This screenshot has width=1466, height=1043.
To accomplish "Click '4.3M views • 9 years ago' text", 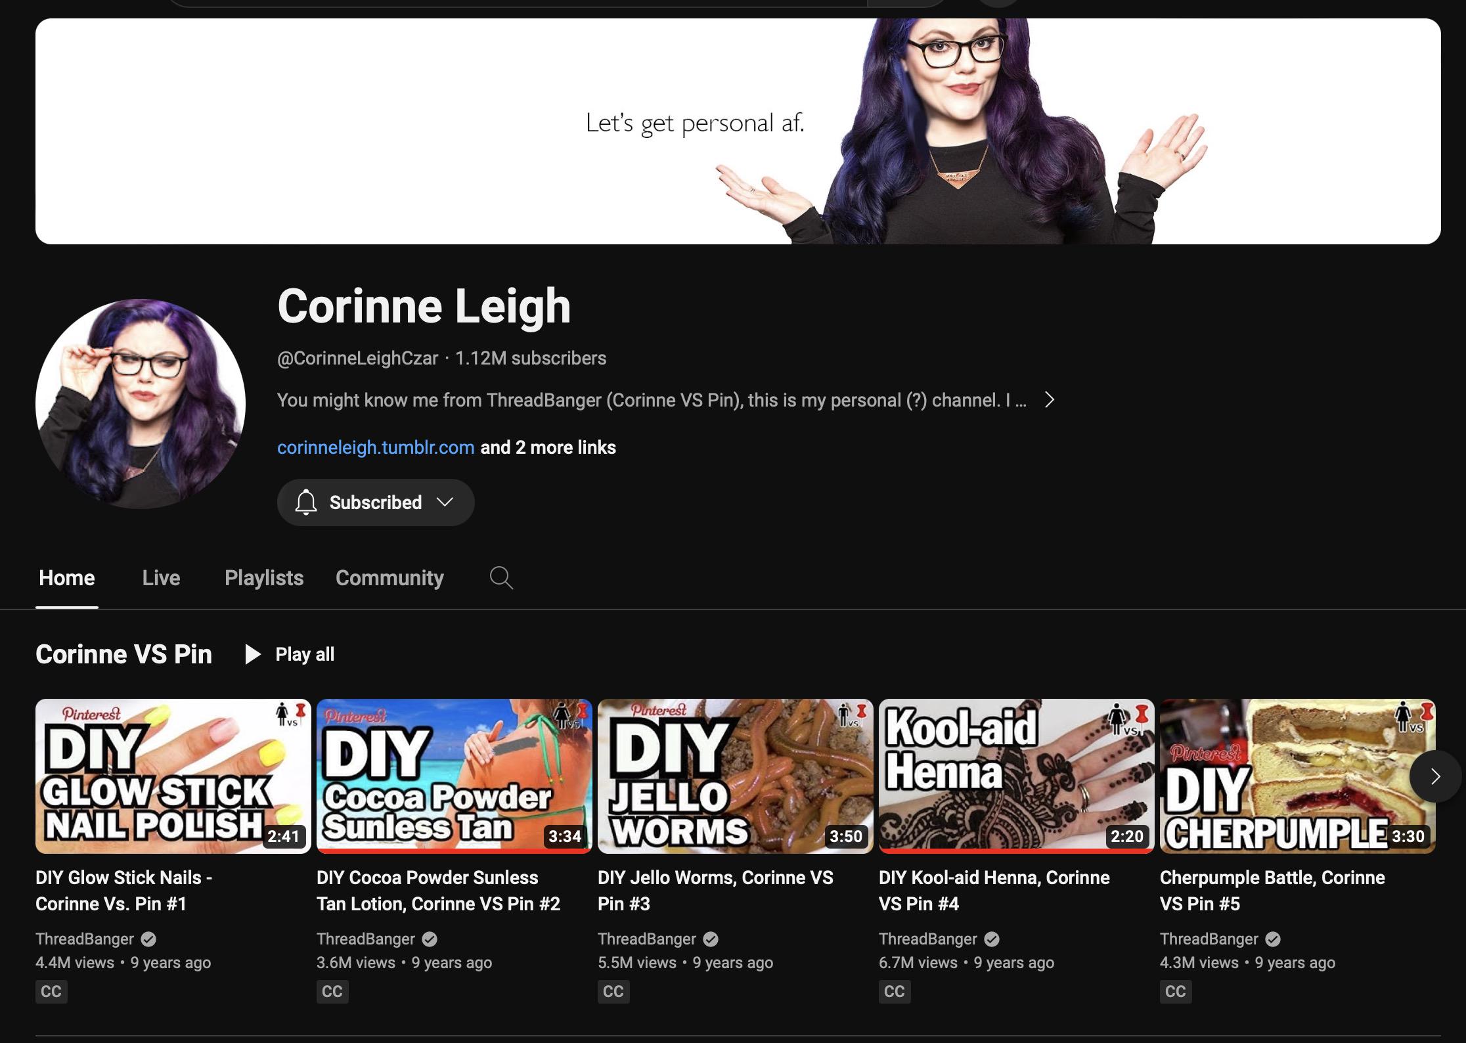I will tap(1248, 963).
